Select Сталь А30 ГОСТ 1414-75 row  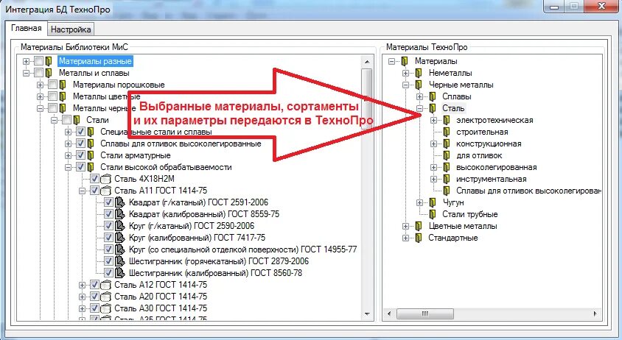161,308
